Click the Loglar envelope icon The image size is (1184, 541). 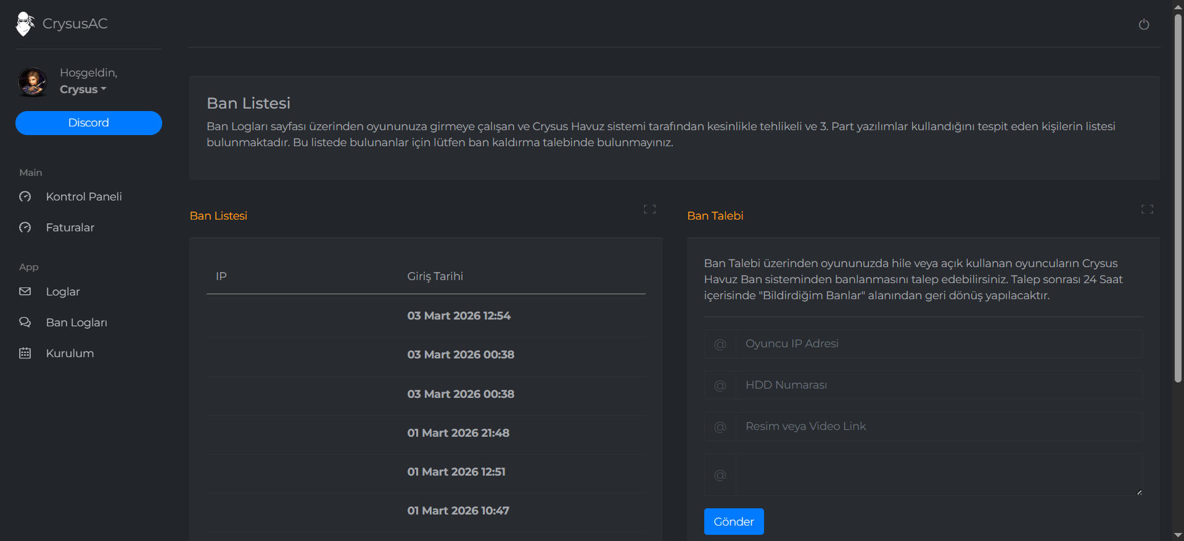[25, 292]
